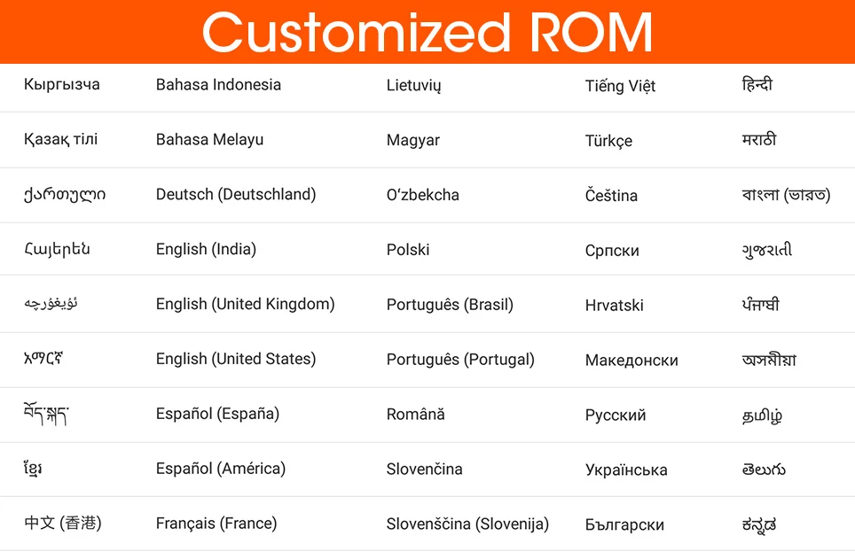Choose Français (France) entry
Viewport: 855px width, 559px height.
(x=216, y=524)
